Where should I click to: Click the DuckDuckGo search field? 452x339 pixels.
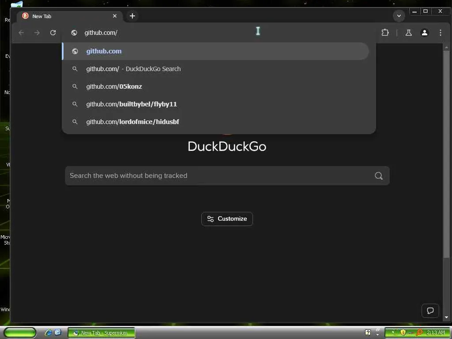click(x=227, y=176)
